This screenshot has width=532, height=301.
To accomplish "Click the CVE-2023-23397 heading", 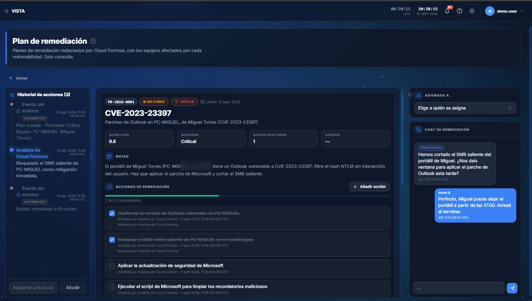I will click(x=138, y=113).
